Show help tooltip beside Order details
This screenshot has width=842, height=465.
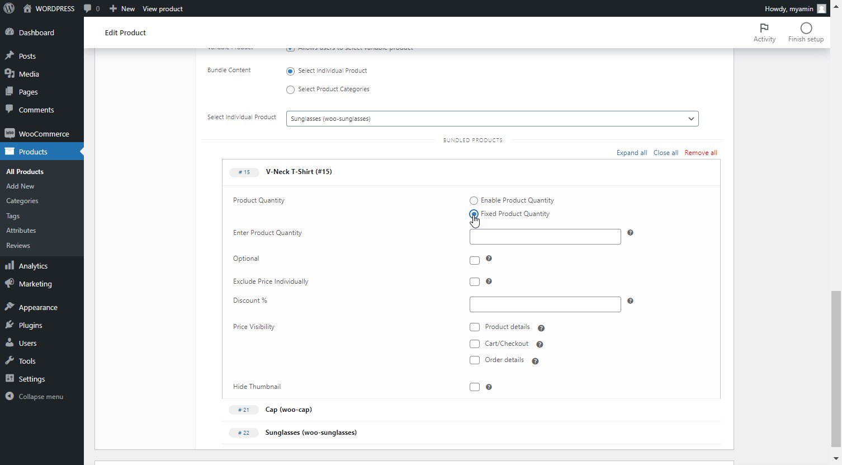click(x=535, y=361)
